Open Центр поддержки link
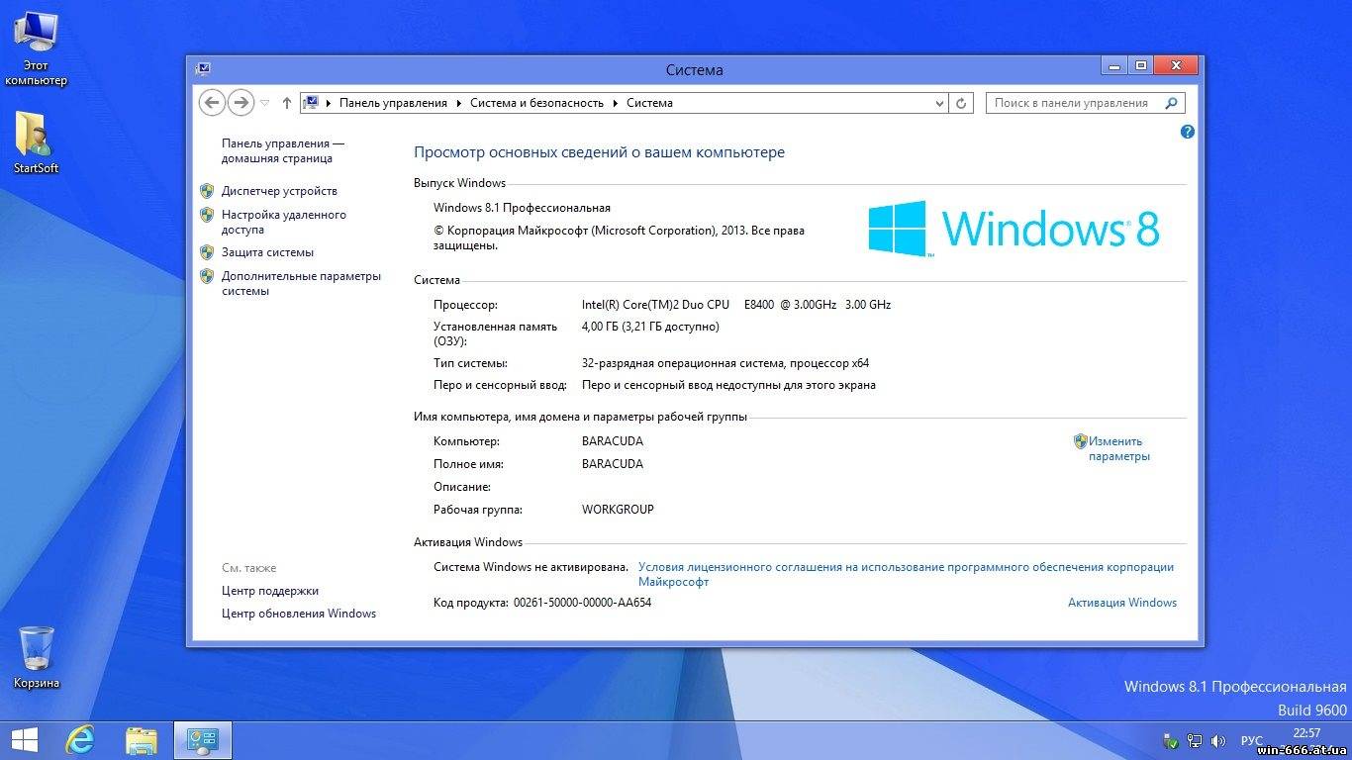1352x760 pixels. point(270,591)
